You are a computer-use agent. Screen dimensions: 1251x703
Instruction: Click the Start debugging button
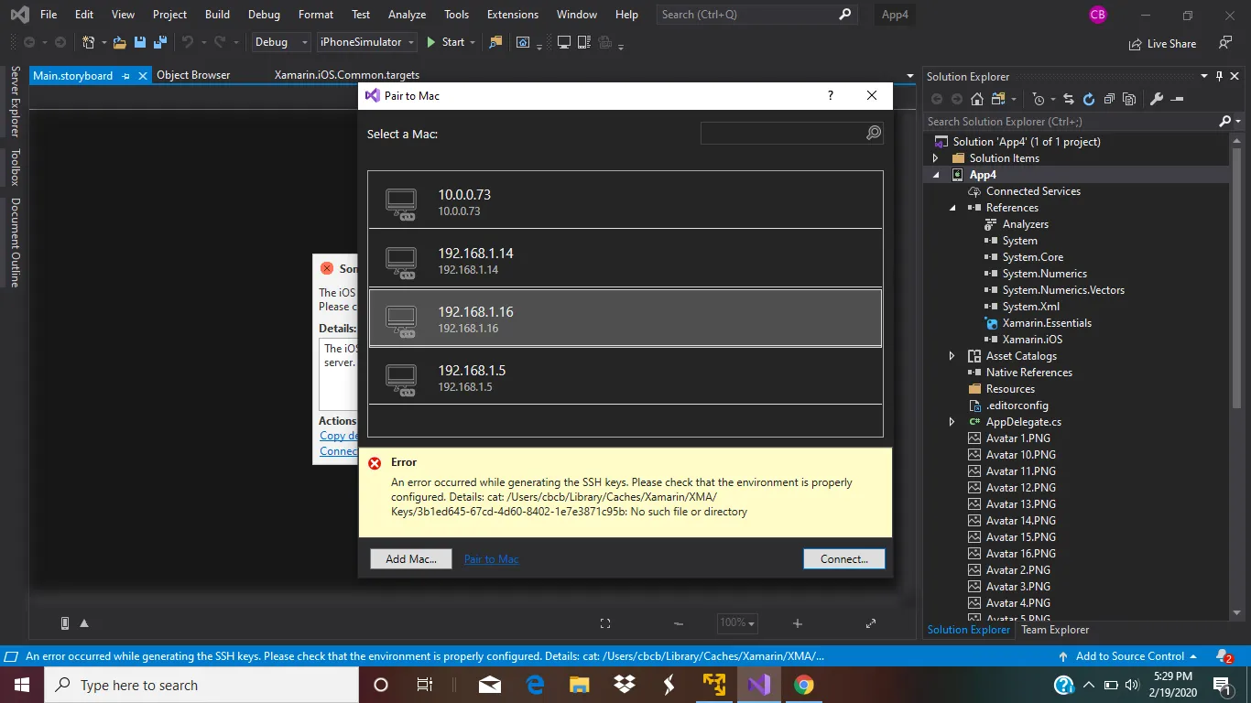point(445,42)
